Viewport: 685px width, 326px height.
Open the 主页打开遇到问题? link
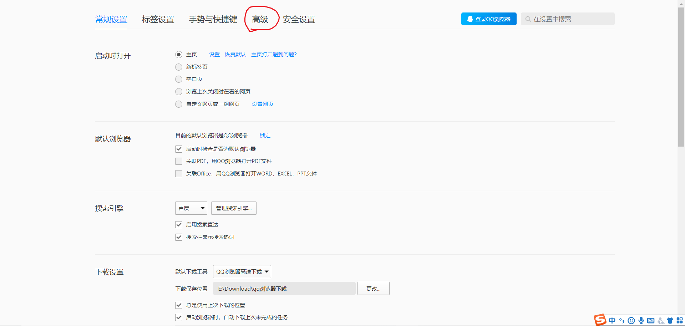[x=274, y=55]
